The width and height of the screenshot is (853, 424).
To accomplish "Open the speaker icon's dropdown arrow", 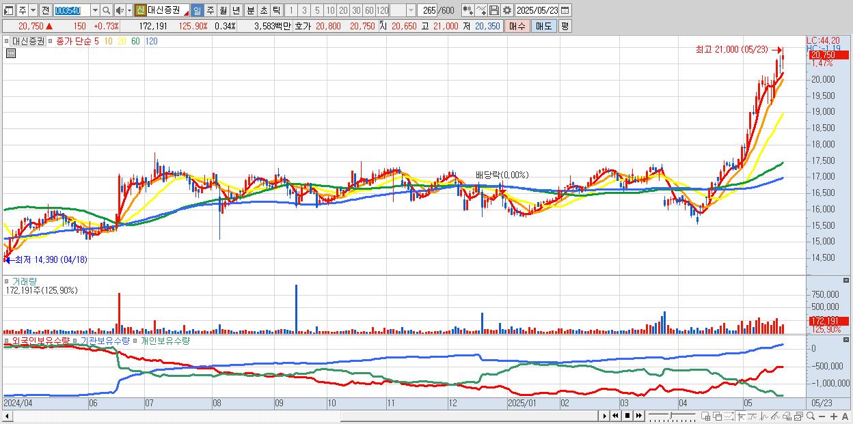I will 129,10.
